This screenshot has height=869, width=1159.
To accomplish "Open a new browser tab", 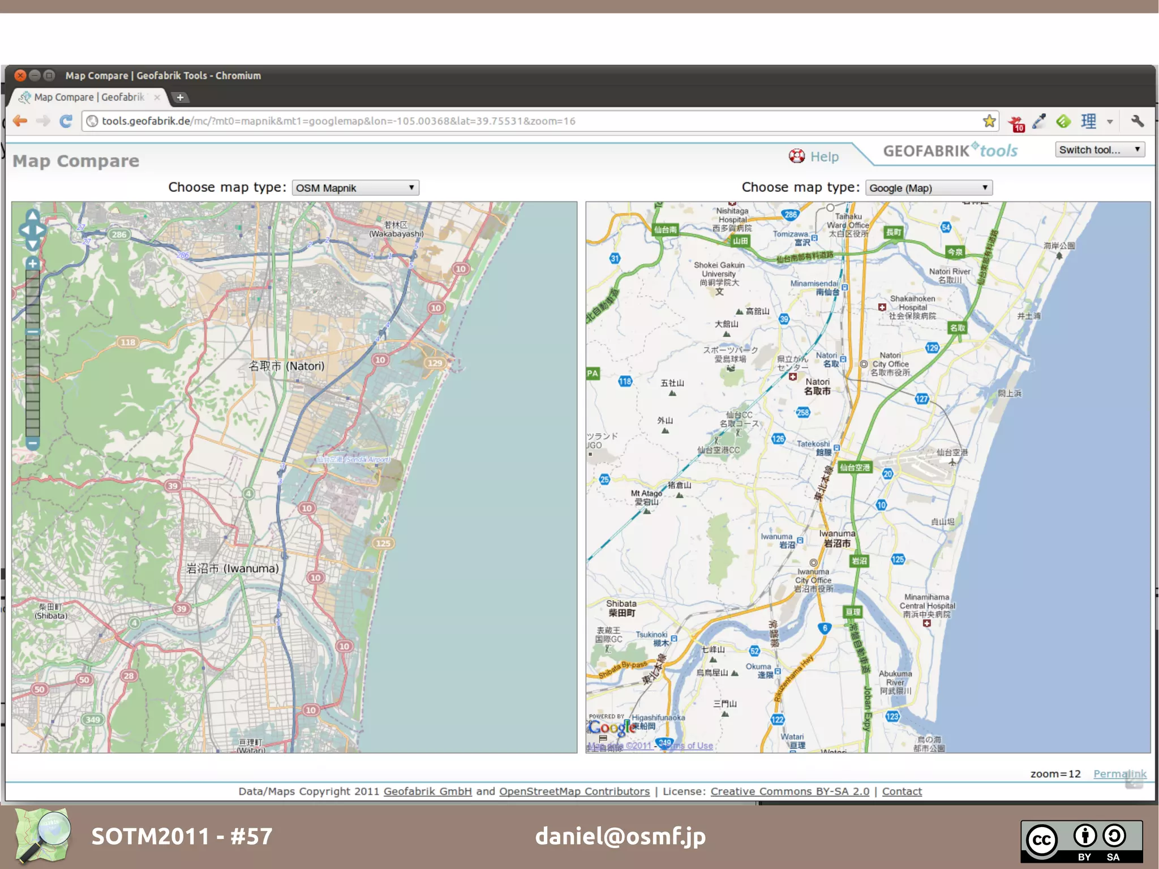I will (180, 97).
